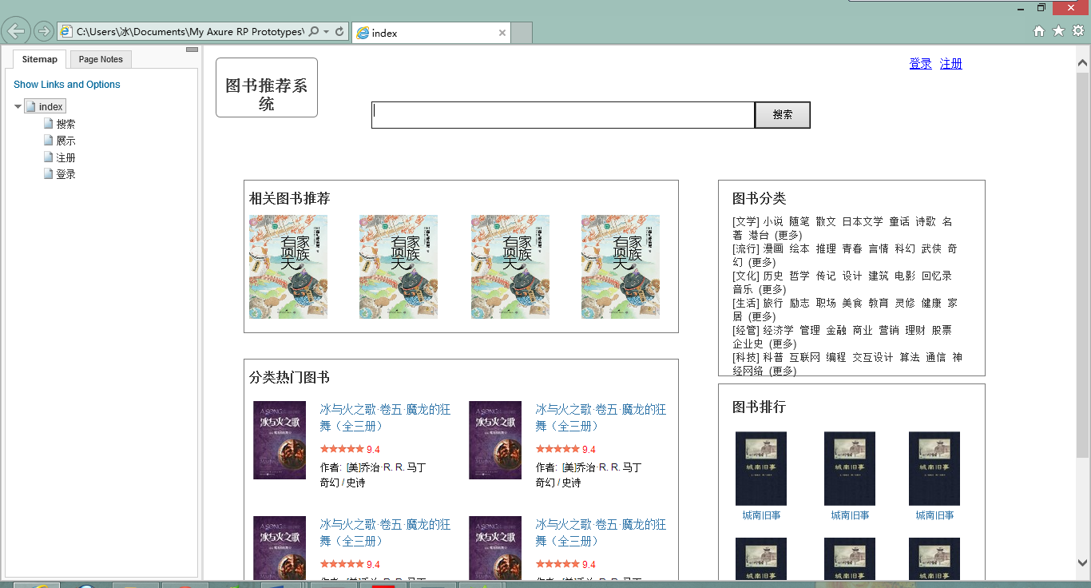Click the 注册 link at the page top

(x=951, y=64)
